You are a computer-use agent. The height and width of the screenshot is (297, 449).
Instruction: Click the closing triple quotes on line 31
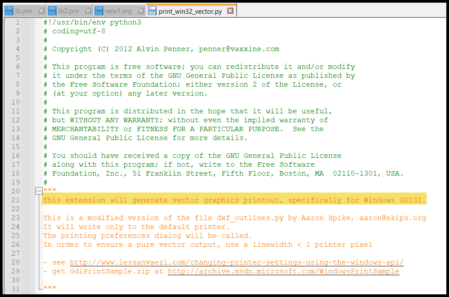coord(50,289)
